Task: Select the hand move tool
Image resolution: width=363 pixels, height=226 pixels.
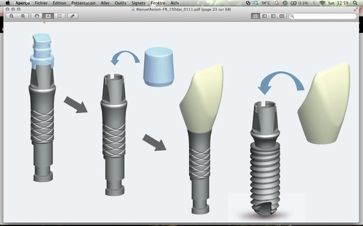Action: pyautogui.click(x=38, y=16)
